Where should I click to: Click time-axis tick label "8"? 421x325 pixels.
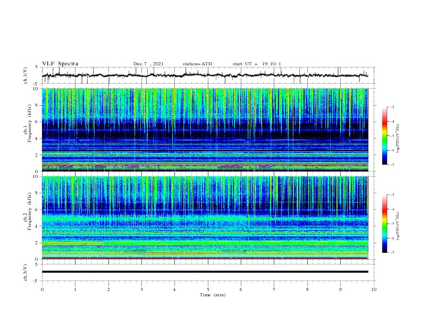pyautogui.click(x=307, y=289)
